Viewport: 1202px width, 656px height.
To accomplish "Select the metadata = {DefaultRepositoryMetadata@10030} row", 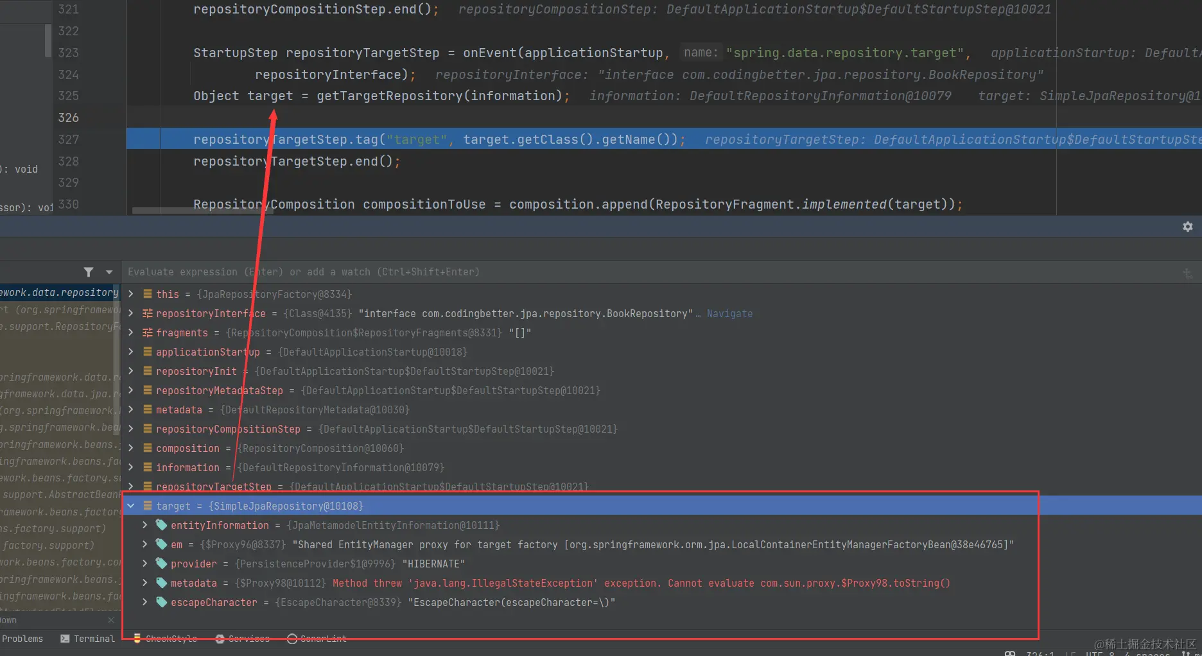I will point(661,410).
